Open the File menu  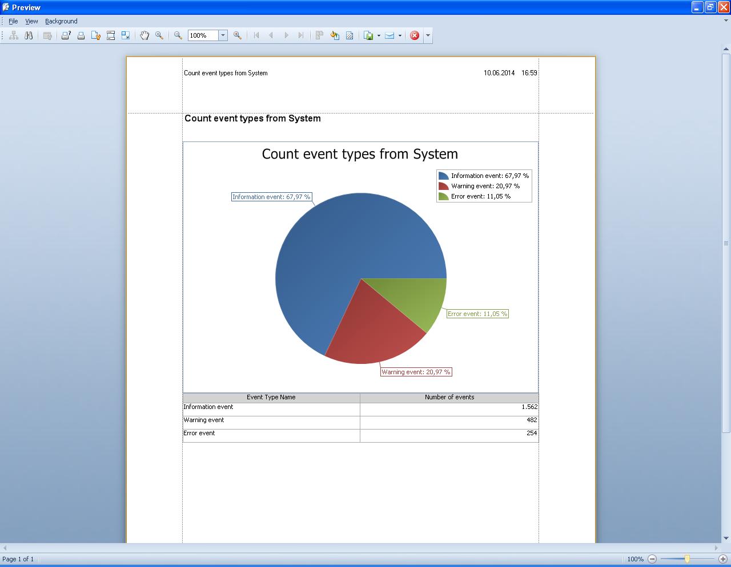coord(13,21)
